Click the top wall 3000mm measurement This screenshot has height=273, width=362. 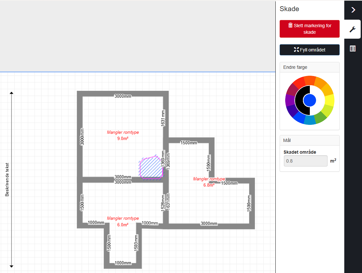pos(123,96)
